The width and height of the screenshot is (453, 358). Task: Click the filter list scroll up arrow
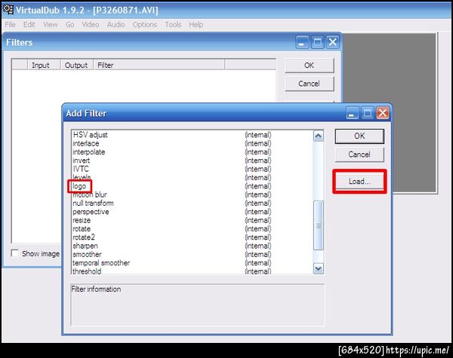pyautogui.click(x=319, y=136)
